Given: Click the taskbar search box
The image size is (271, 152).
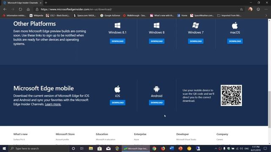Looking at the screenshot, I should [39, 148].
